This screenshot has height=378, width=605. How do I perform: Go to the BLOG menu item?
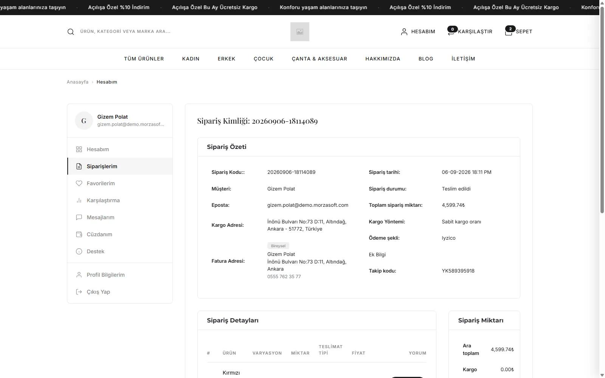[426, 59]
